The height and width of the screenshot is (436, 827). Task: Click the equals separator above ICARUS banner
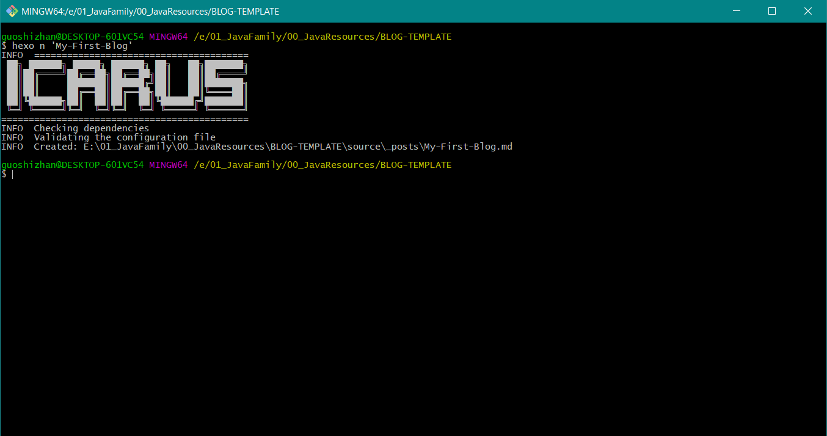(140, 55)
